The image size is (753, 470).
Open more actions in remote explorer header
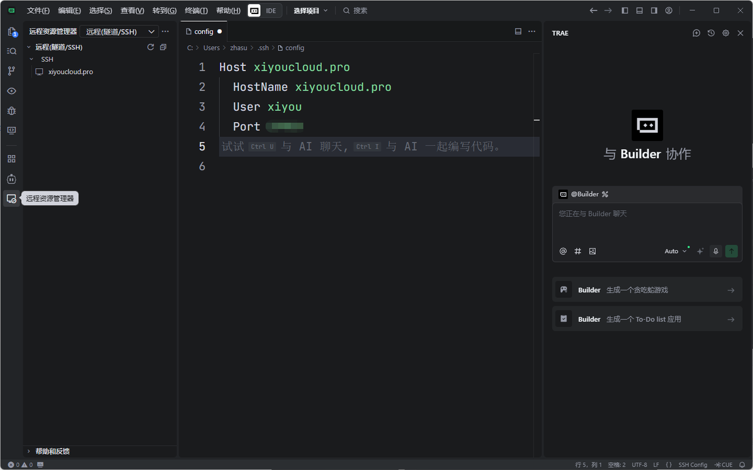point(165,32)
